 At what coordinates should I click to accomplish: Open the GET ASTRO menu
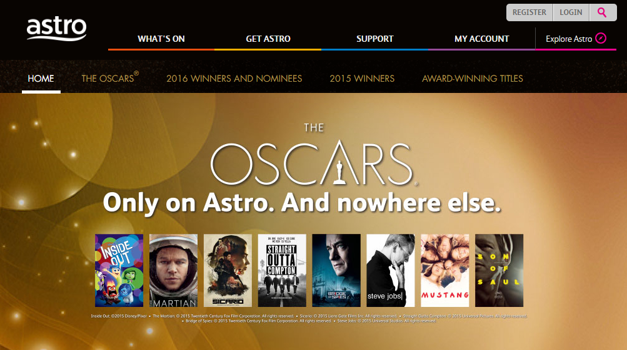pyautogui.click(x=268, y=39)
